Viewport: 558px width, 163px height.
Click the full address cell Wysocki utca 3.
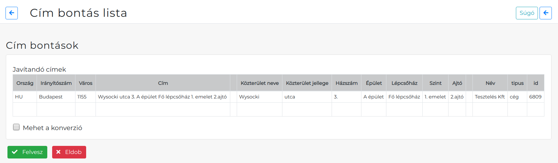(x=163, y=97)
